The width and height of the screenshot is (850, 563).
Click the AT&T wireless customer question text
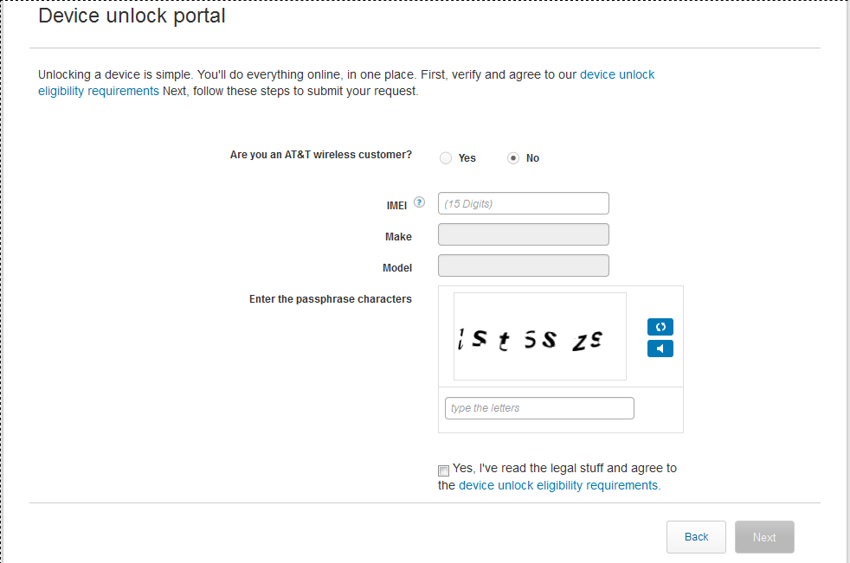pos(321,155)
